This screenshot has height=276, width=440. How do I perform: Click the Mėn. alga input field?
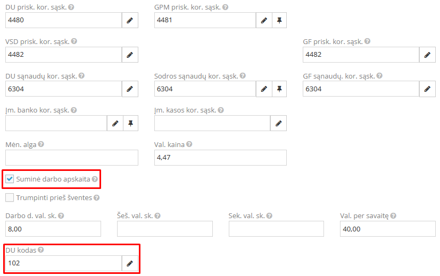point(71,158)
